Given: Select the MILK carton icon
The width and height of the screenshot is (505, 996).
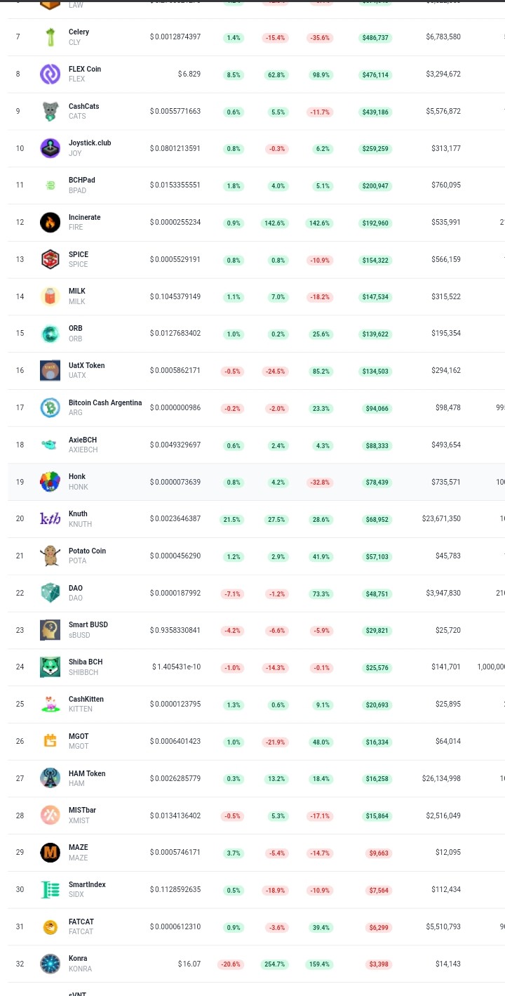Looking at the screenshot, I should [x=50, y=296].
